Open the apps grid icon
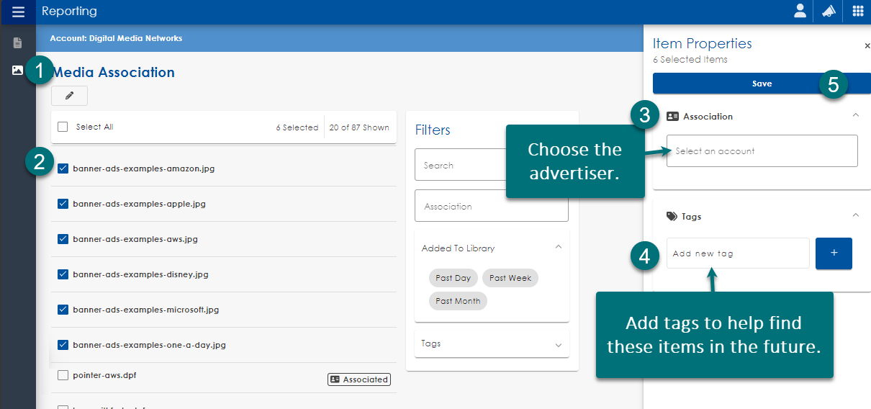 (857, 12)
